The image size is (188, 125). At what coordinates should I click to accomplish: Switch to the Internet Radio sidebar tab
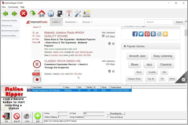click(x=10, y=21)
